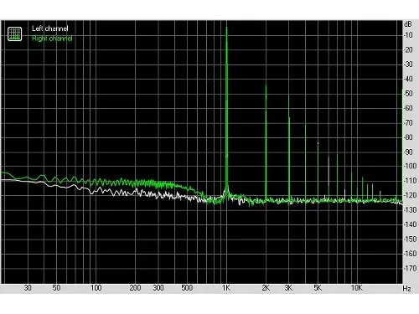419x314 pixels.
Task: Click the Hz unit label
Action: [x=407, y=288]
